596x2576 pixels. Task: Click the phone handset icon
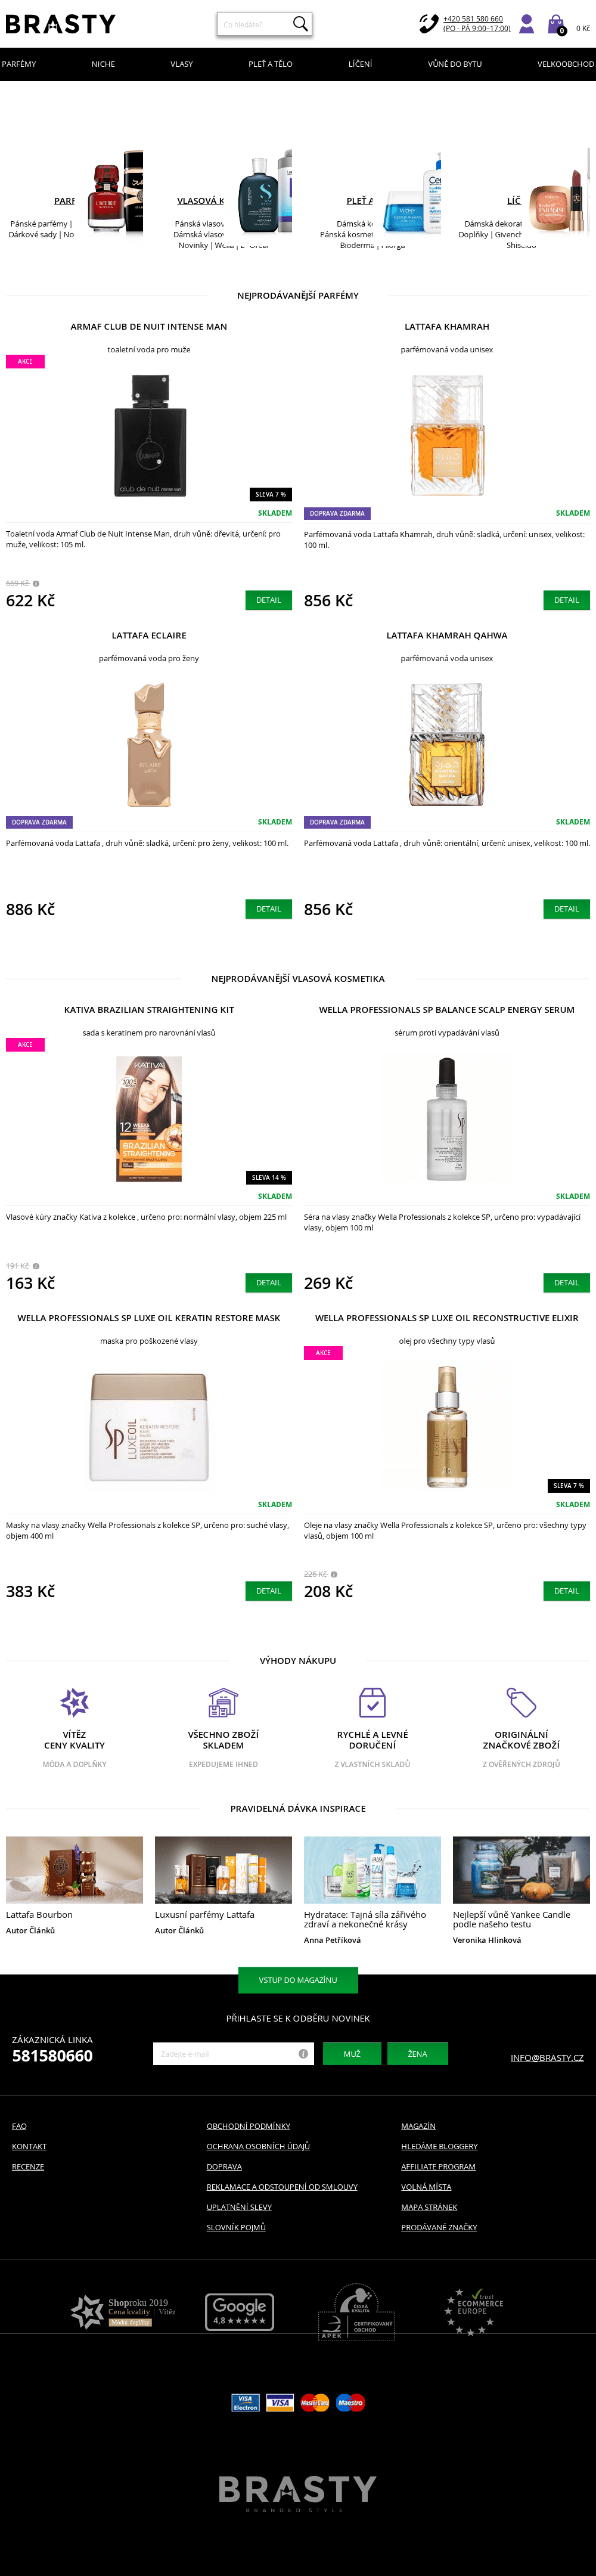click(x=428, y=23)
